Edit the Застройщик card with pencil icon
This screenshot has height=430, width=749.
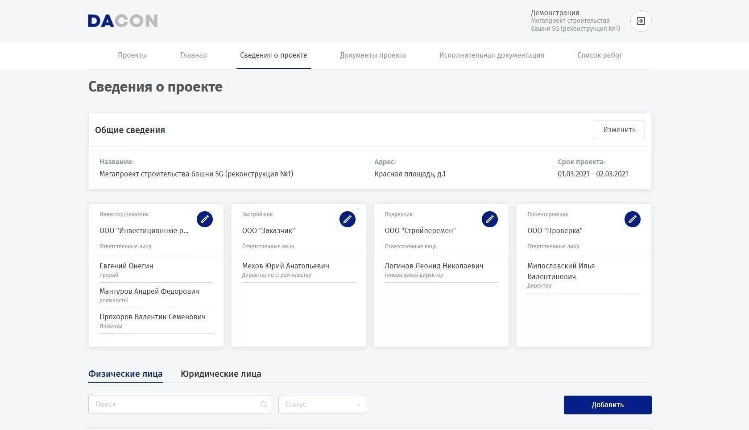[x=348, y=219]
